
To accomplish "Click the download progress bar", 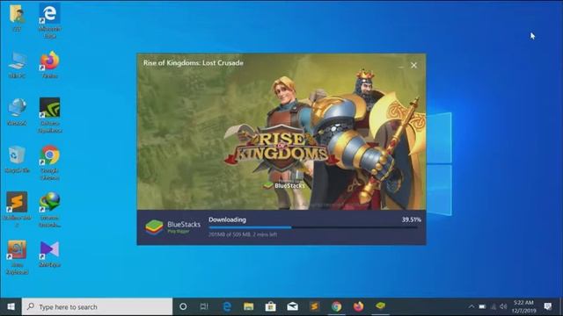I will click(x=313, y=227).
